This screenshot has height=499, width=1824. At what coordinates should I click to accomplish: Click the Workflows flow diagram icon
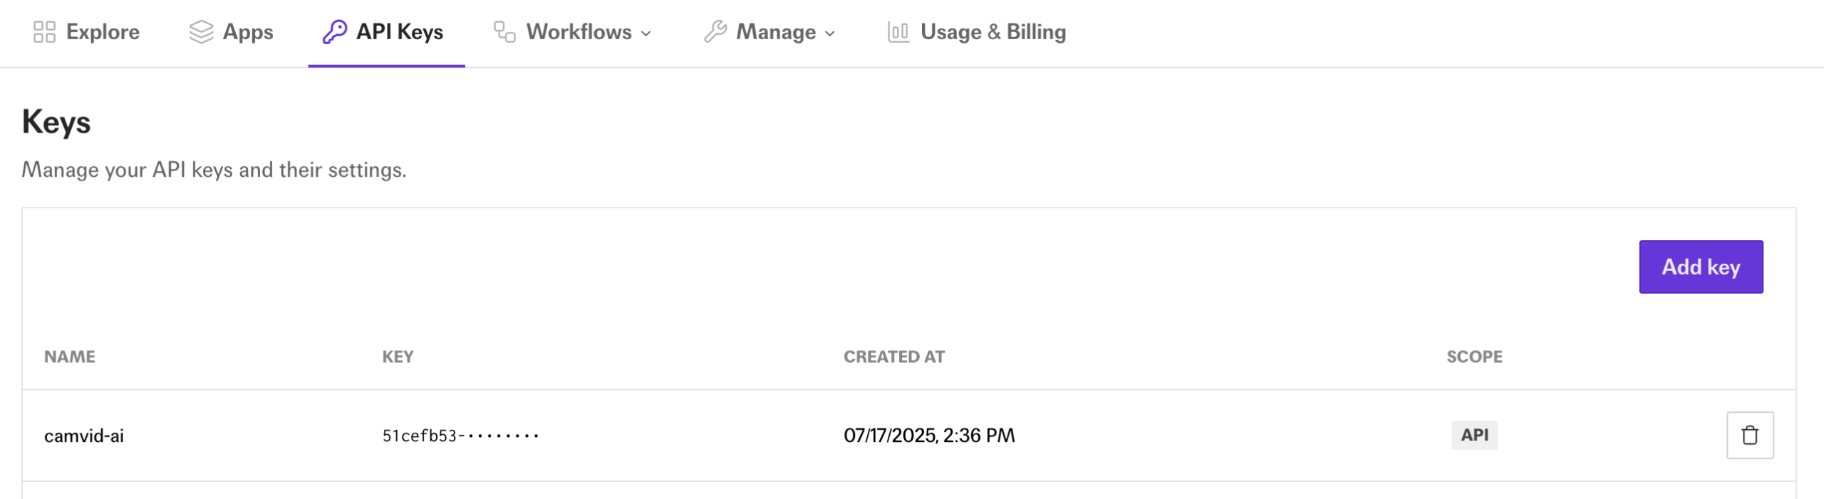coord(504,32)
